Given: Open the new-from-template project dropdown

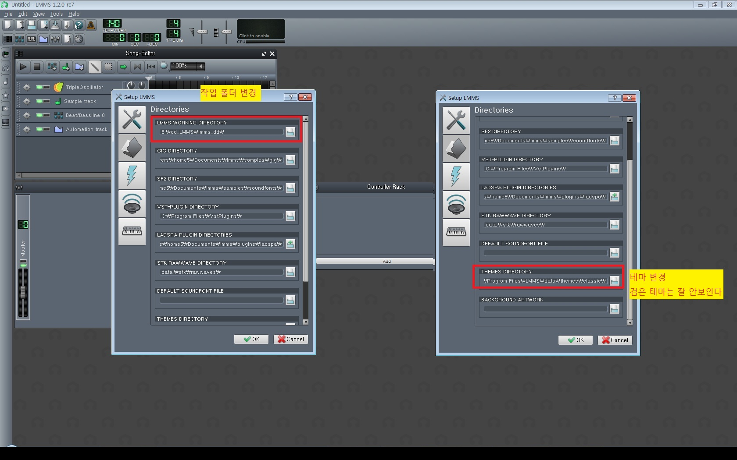Looking at the screenshot, I should click(20, 25).
